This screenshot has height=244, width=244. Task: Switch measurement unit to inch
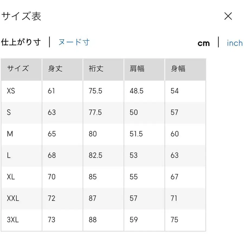coord(235,43)
